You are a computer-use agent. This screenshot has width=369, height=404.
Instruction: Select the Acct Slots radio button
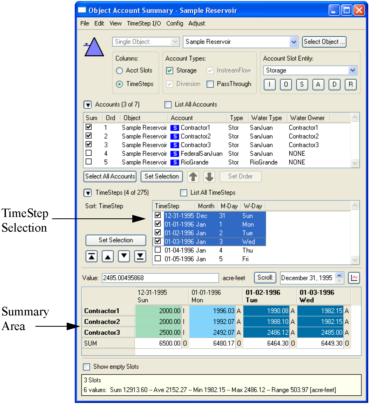(x=119, y=71)
